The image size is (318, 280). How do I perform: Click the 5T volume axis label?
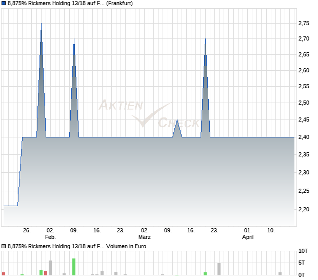coord(302,263)
